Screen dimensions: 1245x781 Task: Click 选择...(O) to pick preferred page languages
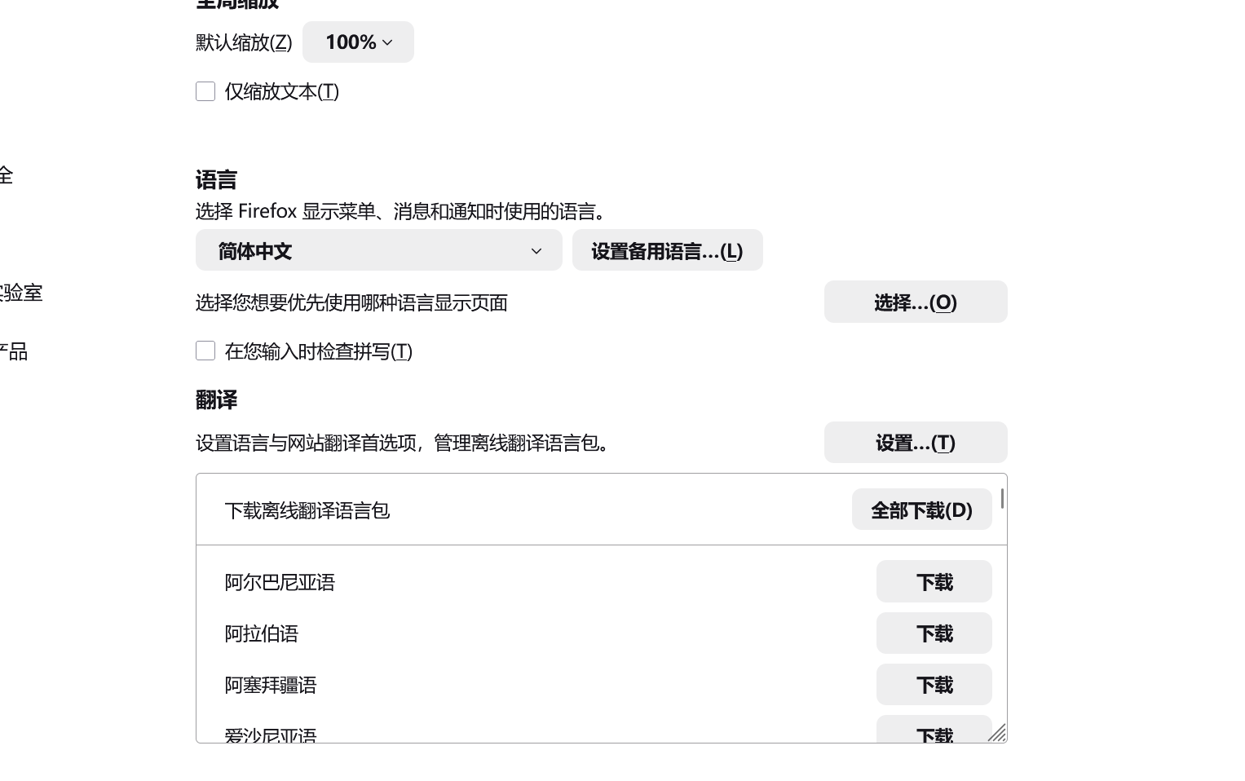click(x=915, y=302)
